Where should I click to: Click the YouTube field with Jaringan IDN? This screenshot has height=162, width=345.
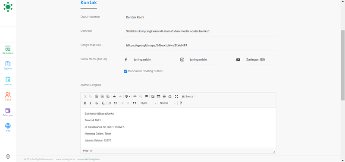[x=260, y=60]
